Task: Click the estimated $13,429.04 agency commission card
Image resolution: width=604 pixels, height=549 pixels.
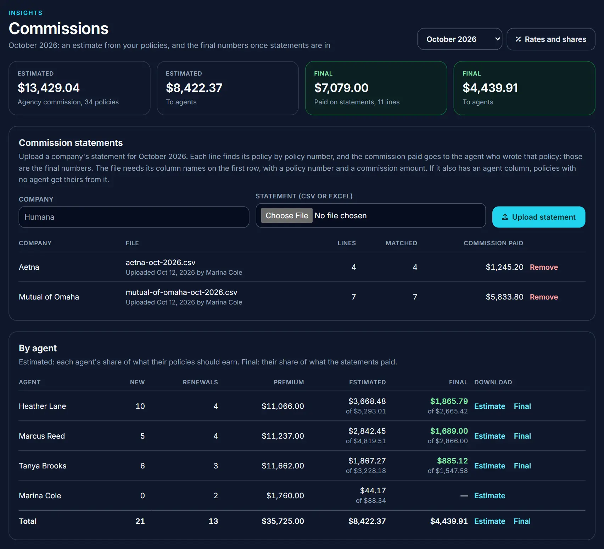Action: pyautogui.click(x=79, y=88)
